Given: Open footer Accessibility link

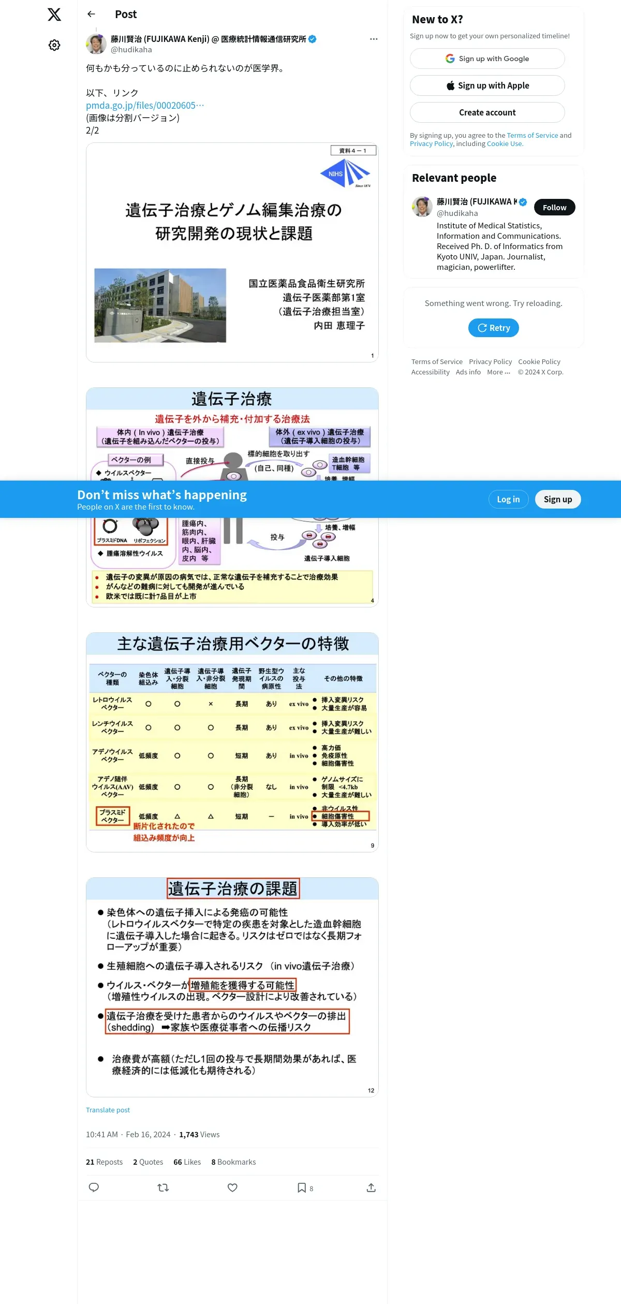Looking at the screenshot, I should pyautogui.click(x=430, y=372).
